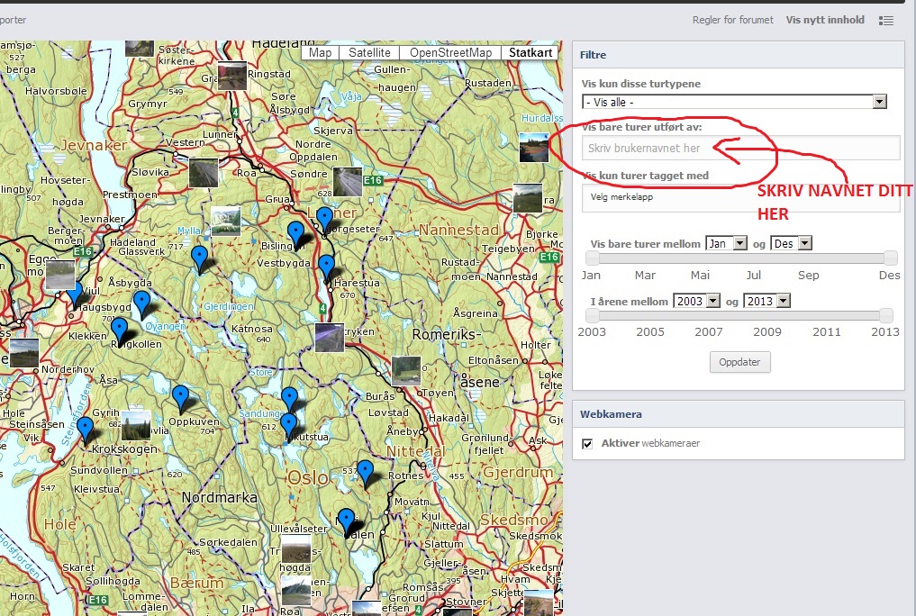The image size is (916, 616).
Task: Expand the Des end month dropdown
Action: coord(791,243)
